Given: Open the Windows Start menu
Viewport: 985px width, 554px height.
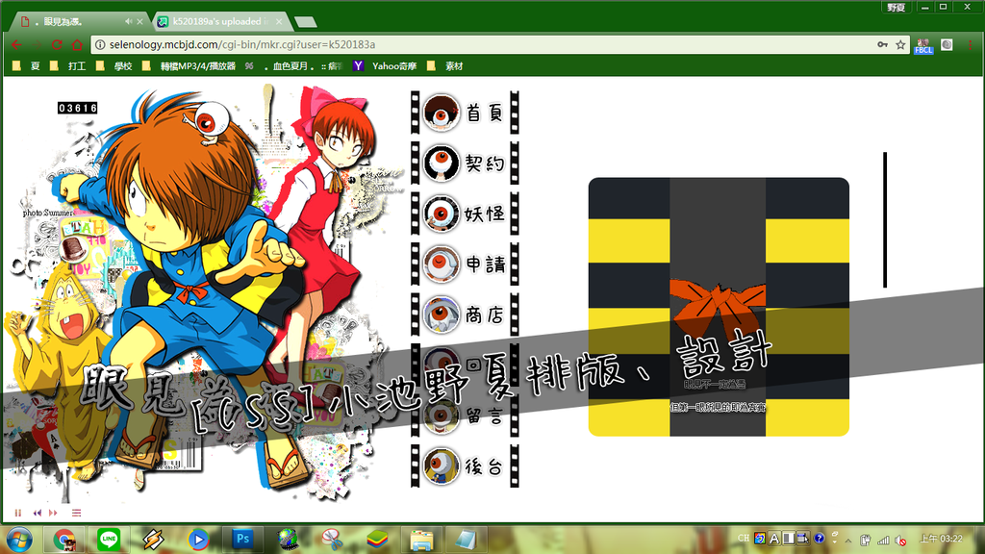Looking at the screenshot, I should tap(19, 540).
